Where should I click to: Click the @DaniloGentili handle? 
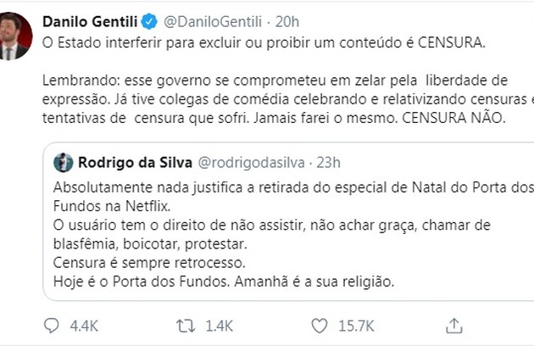[x=201, y=20]
